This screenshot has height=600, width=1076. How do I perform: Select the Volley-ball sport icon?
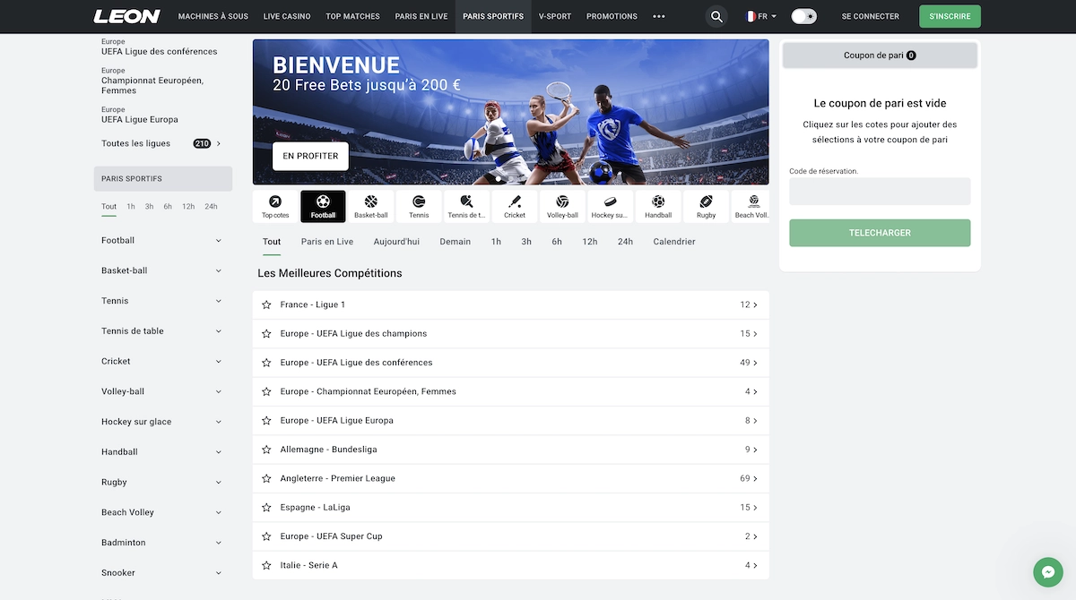562,205
